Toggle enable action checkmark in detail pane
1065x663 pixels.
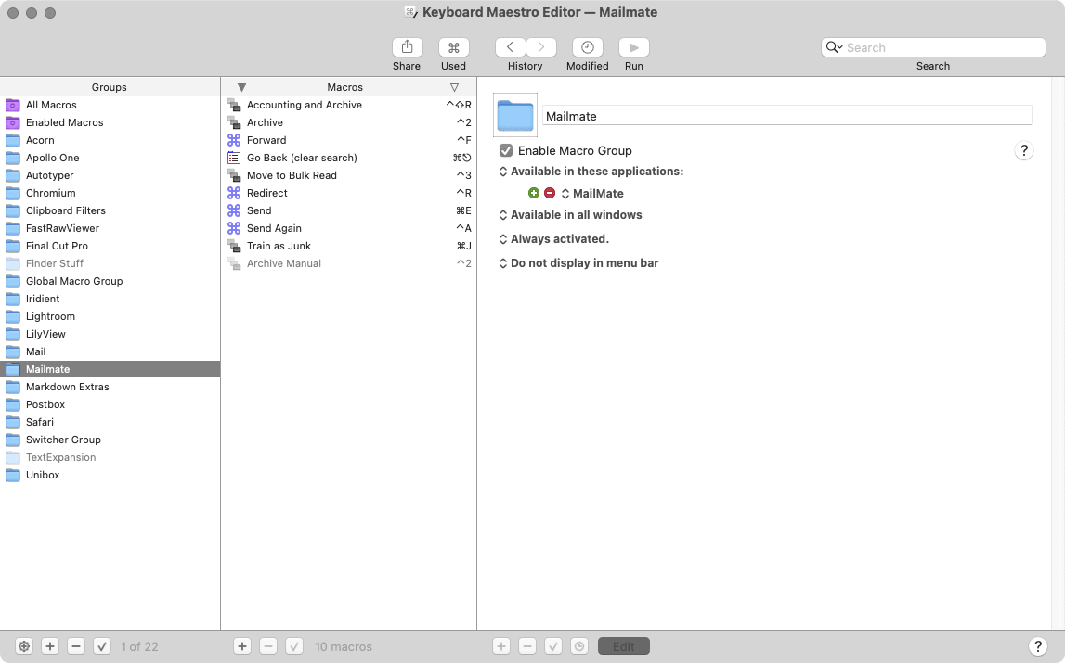click(x=553, y=646)
